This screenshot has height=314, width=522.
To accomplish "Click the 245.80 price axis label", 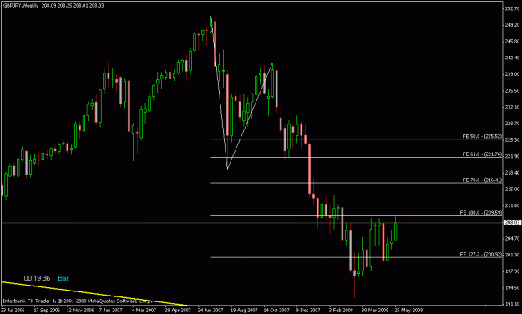I will [512, 42].
